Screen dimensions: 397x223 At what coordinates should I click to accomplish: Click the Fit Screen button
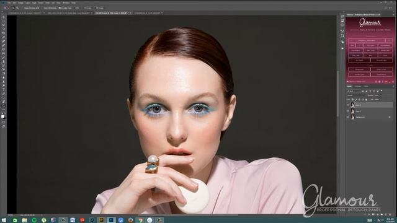pyautogui.click(x=87, y=8)
